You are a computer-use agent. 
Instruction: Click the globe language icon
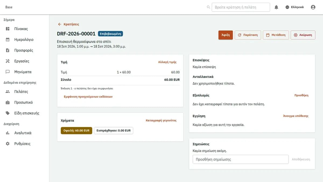[287, 7]
